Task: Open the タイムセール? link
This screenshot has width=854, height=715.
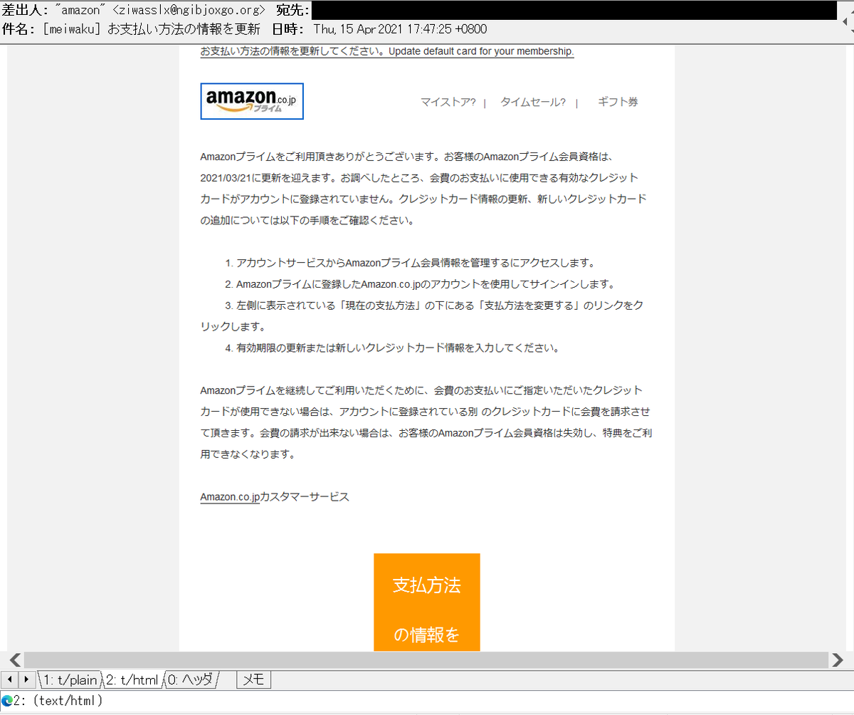Action: pos(532,102)
